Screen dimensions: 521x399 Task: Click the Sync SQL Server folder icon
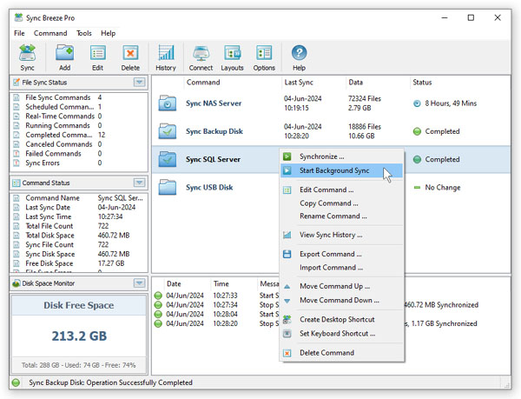click(167, 159)
